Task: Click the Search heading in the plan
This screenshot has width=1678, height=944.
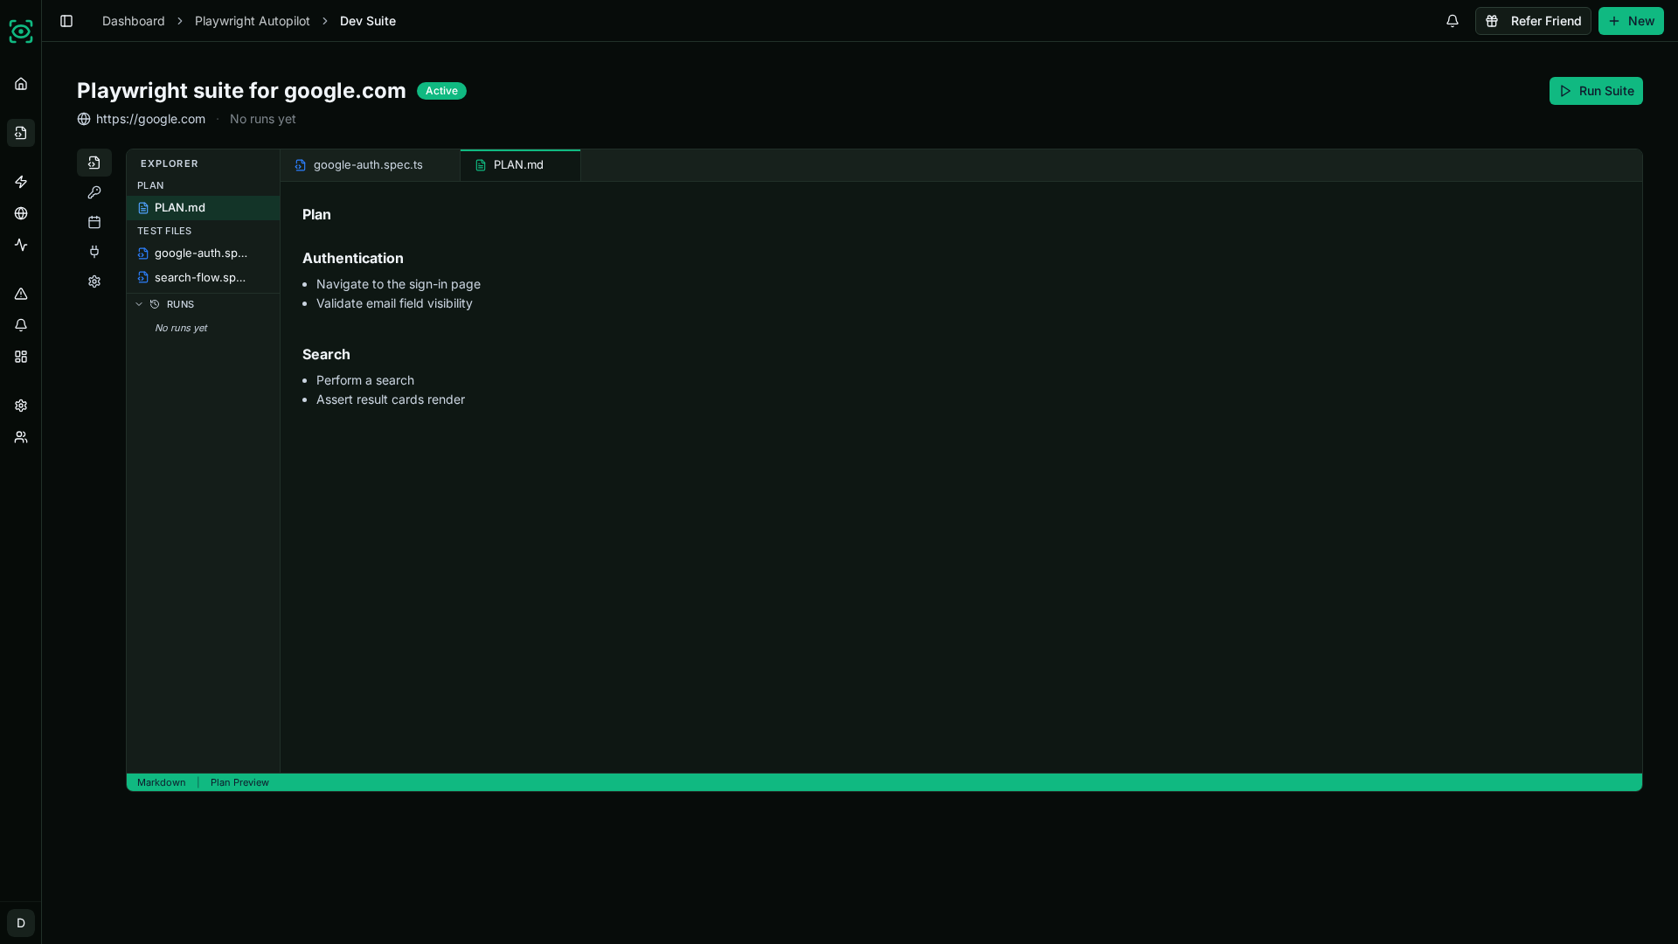Action: (x=326, y=354)
